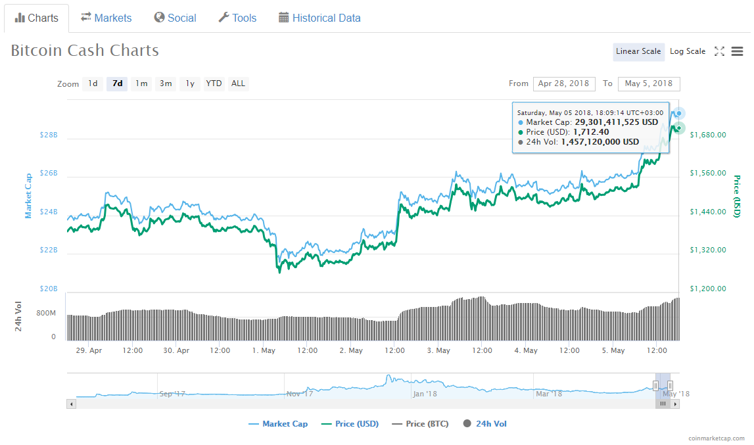Set zoom range to 1m
This screenshot has width=754, height=445.
[x=141, y=83]
